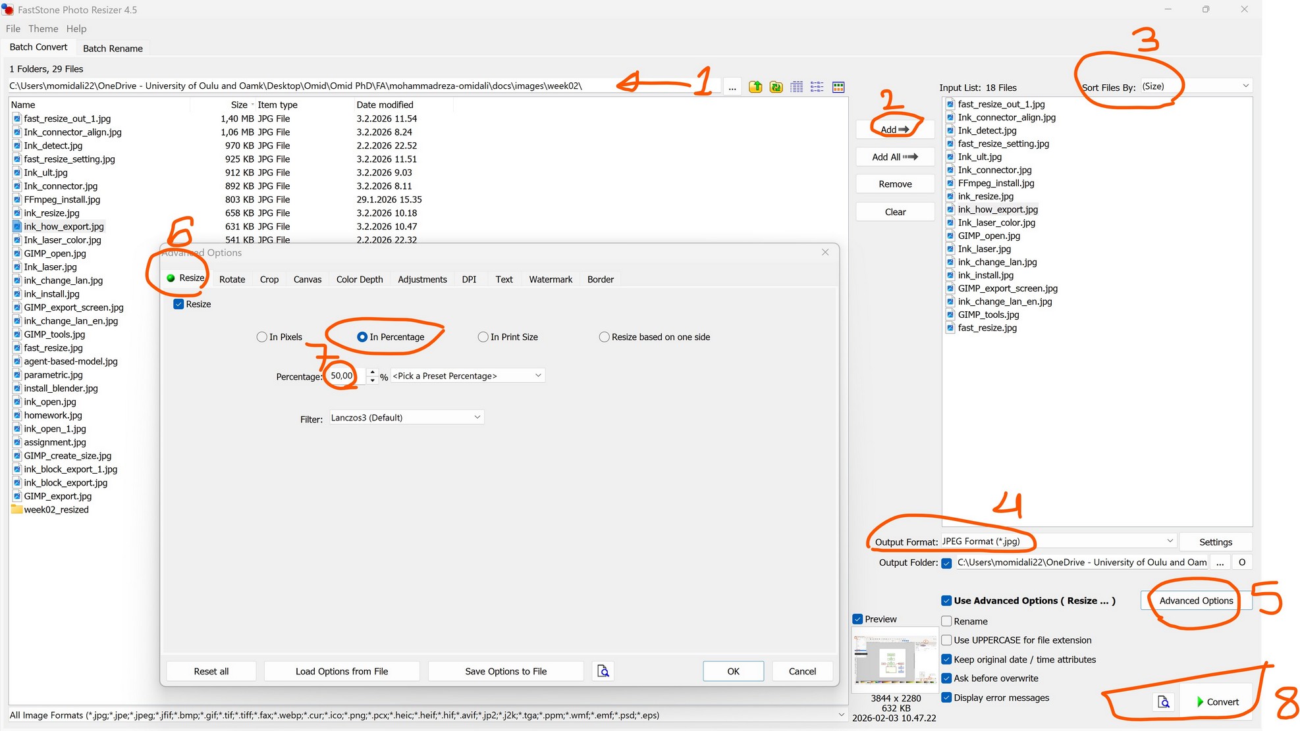Click the refresh folder icon
Viewport: 1300px width, 731px height.
(776, 87)
